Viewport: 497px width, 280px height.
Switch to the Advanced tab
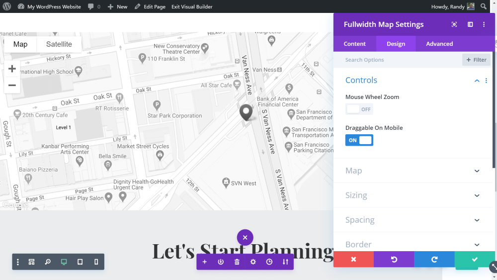[439, 44]
